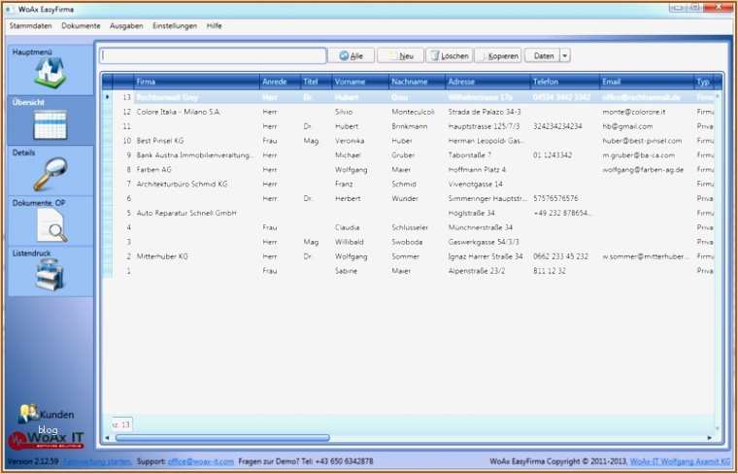Click phone 0662 233 45 232

[560, 256]
